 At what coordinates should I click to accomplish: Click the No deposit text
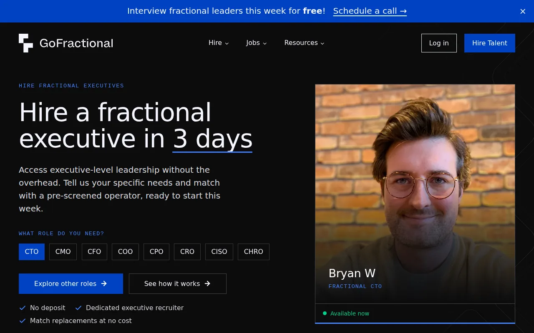pos(48,308)
